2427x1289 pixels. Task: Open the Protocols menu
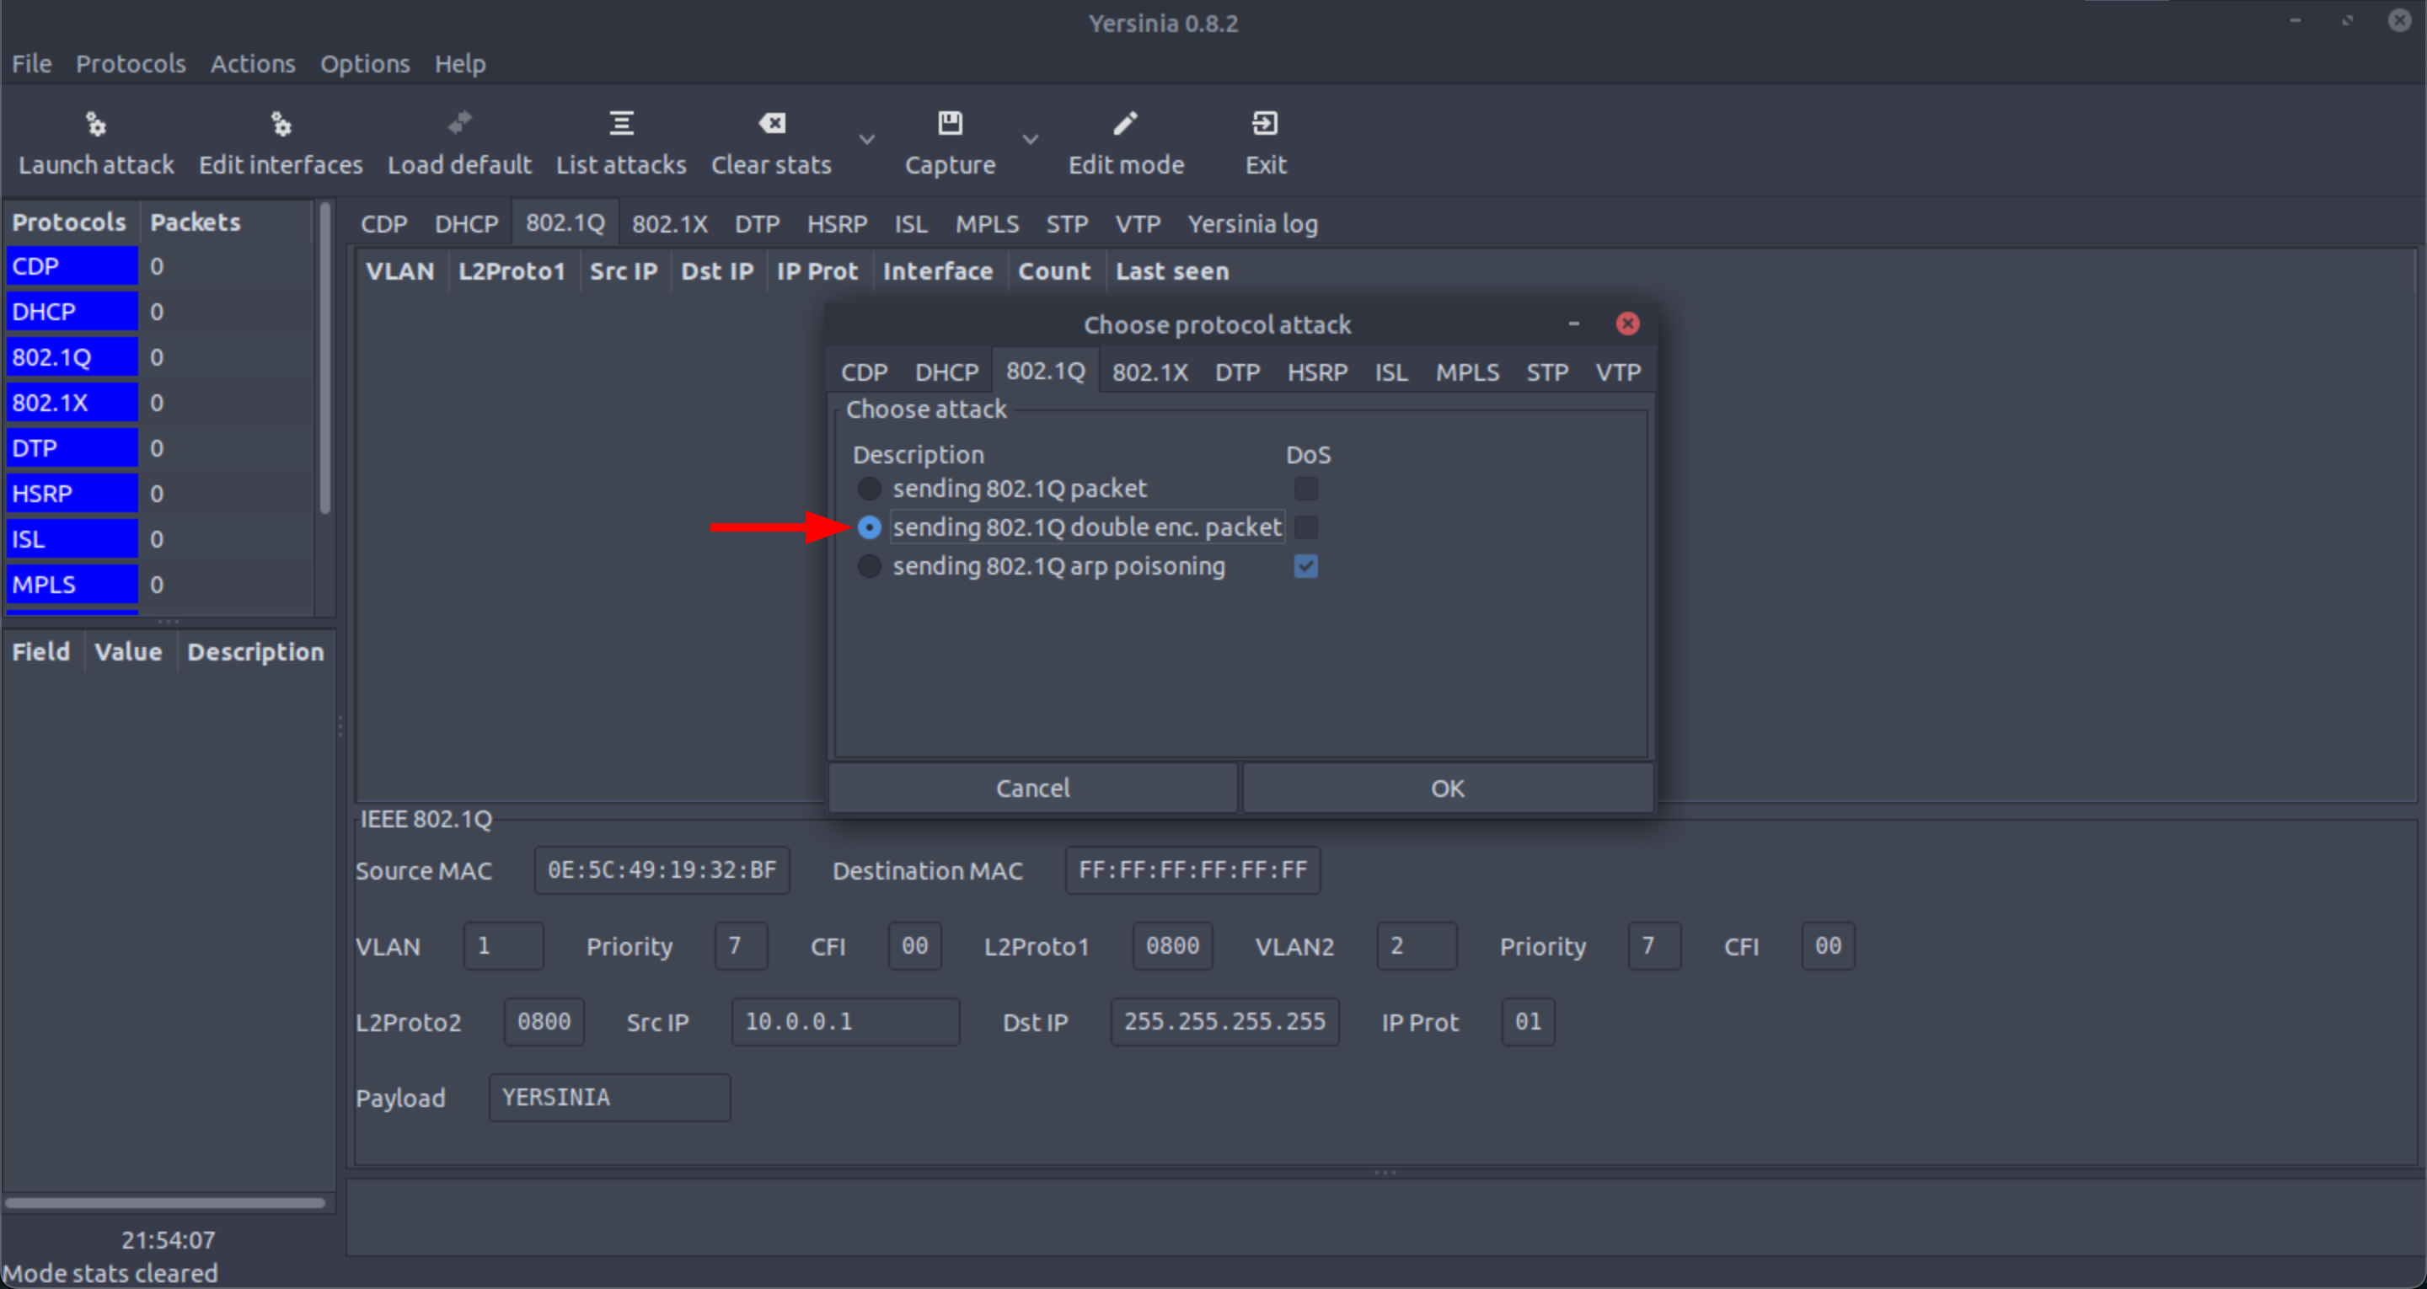[x=130, y=63]
